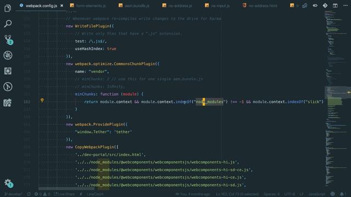Change end-of-line sequence via LF status item

302,194
